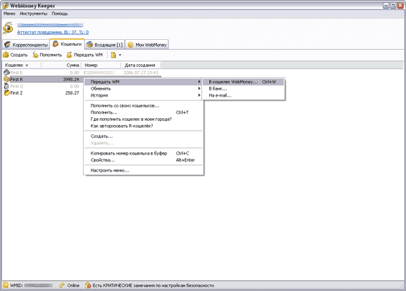The height and width of the screenshot is (291, 406).
Task: Select Как авторизовать R-кошелёк? entry
Action: click(143, 126)
